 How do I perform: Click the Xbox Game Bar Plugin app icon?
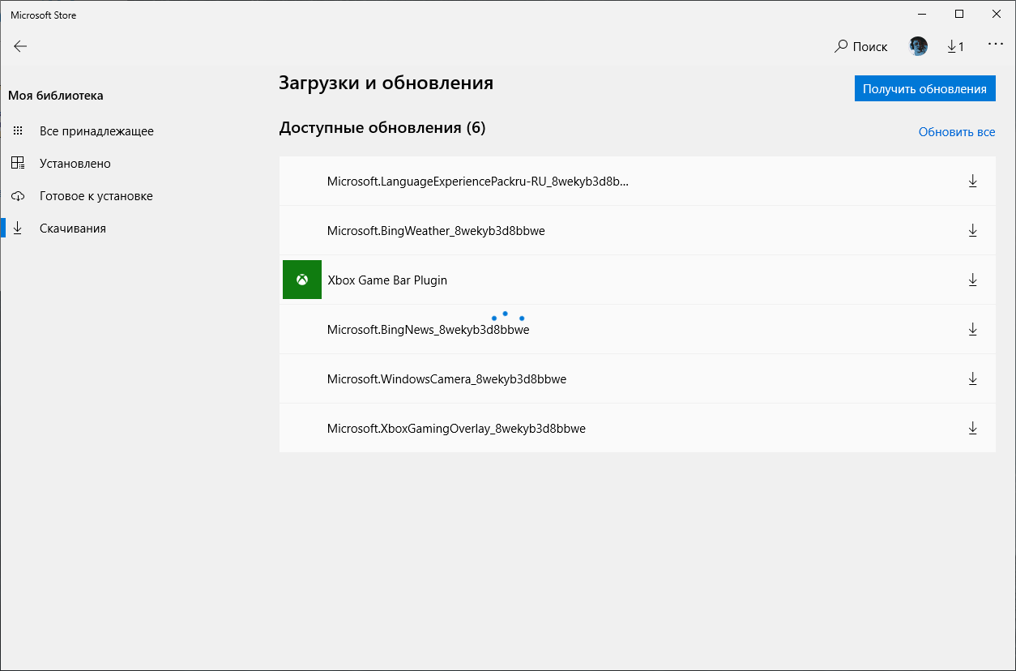(301, 280)
